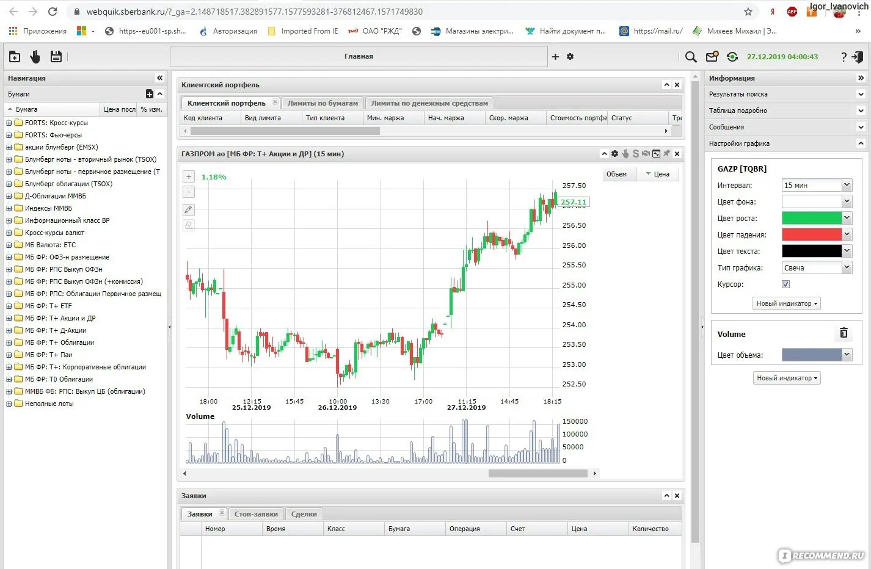This screenshot has height=569, width=871.
Task: Select the eraser tool on chart
Action: coord(189,225)
